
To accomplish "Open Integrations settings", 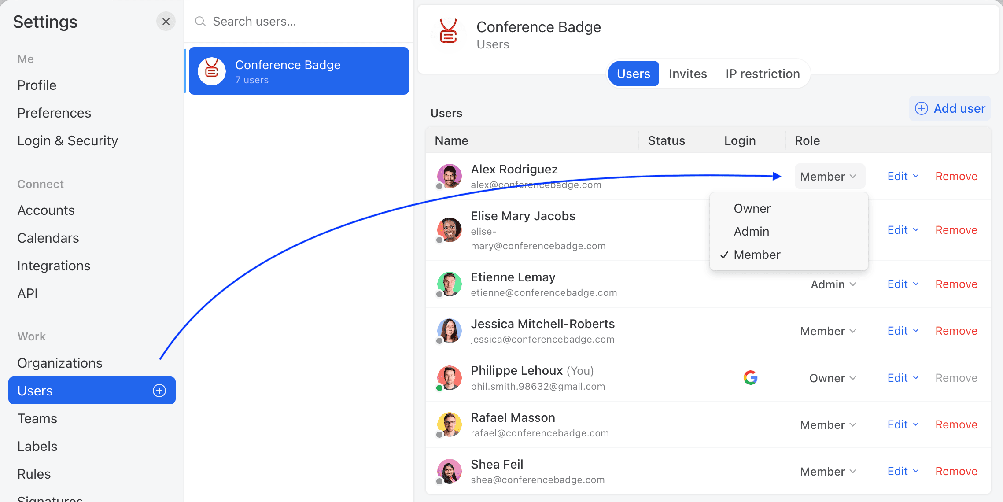I will tap(92, 266).
